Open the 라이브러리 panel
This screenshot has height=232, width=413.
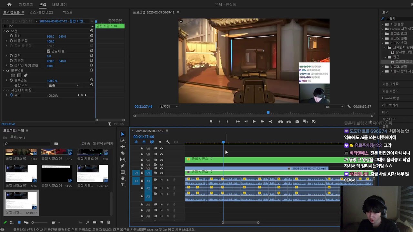click(x=390, y=105)
